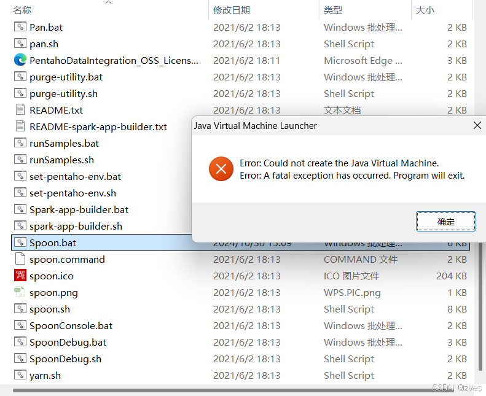Select the purge-utility.sh file icon
This screenshot has height=396, width=486.
point(20,93)
